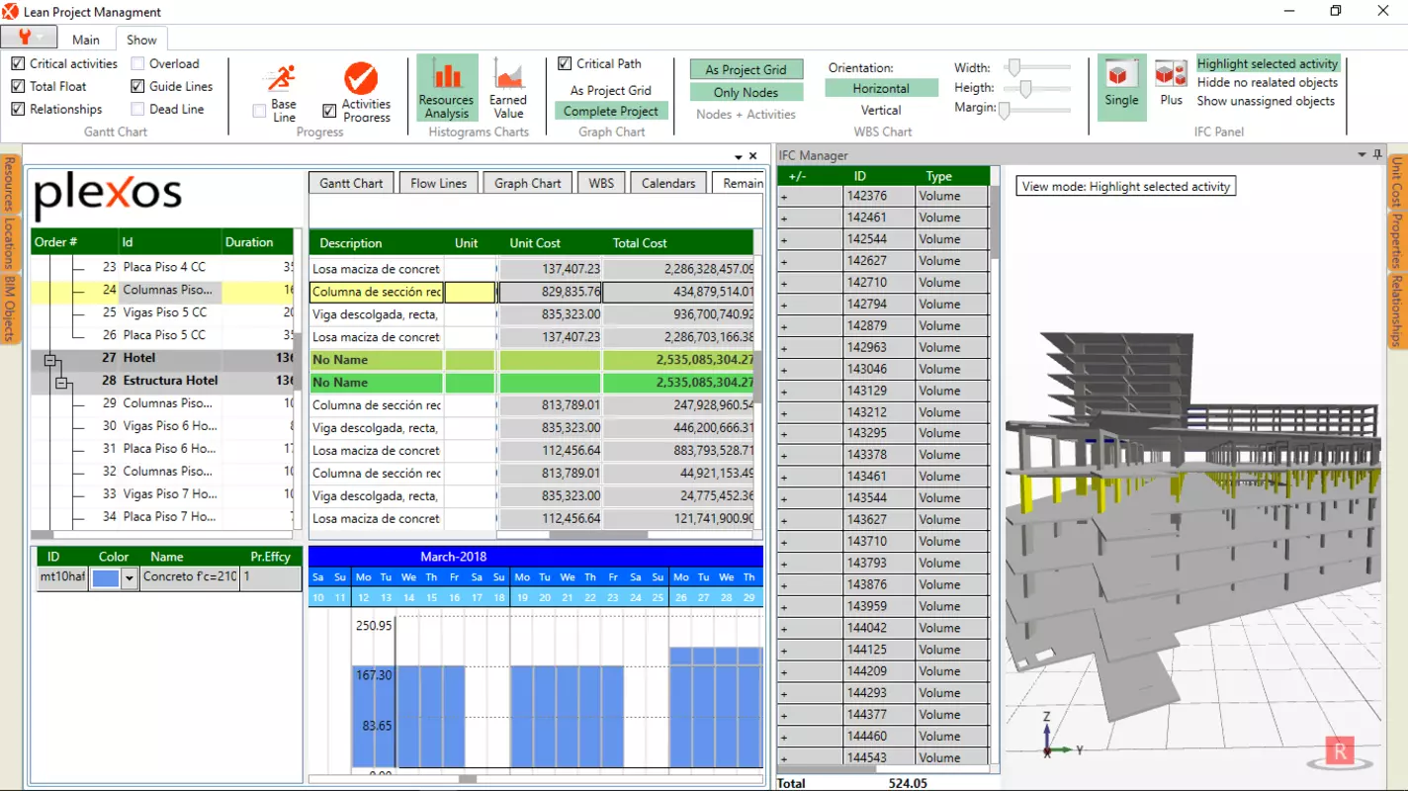Toggle the Critical Path checkbox
The height and width of the screenshot is (791, 1408).
[565, 63]
